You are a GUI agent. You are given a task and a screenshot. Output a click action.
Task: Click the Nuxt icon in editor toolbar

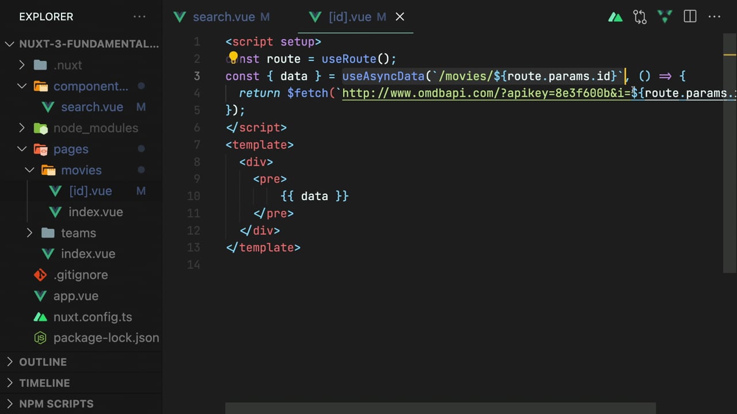point(616,17)
